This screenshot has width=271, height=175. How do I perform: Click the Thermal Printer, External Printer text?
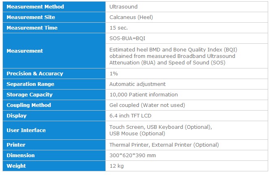tap(164, 145)
